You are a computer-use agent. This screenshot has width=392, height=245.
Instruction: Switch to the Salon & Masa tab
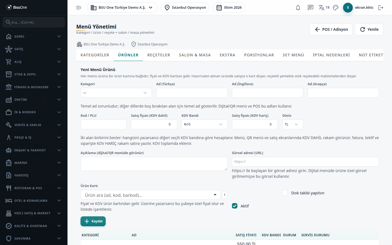195,55
